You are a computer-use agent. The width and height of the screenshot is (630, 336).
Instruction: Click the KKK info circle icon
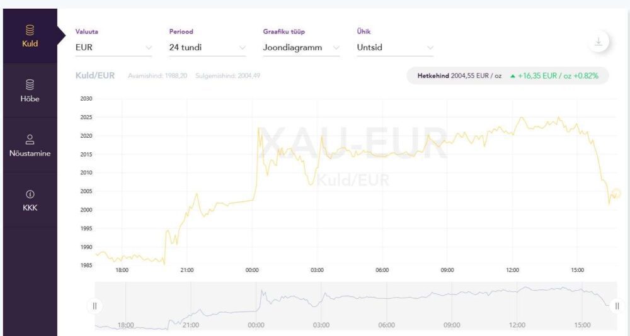pos(30,194)
